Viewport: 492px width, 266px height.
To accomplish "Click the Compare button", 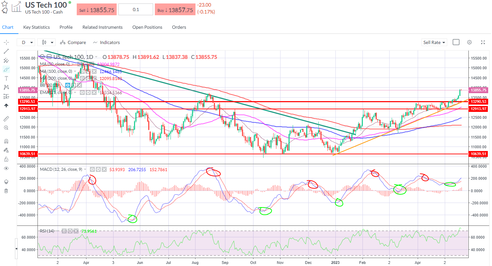I will click(x=73, y=42).
